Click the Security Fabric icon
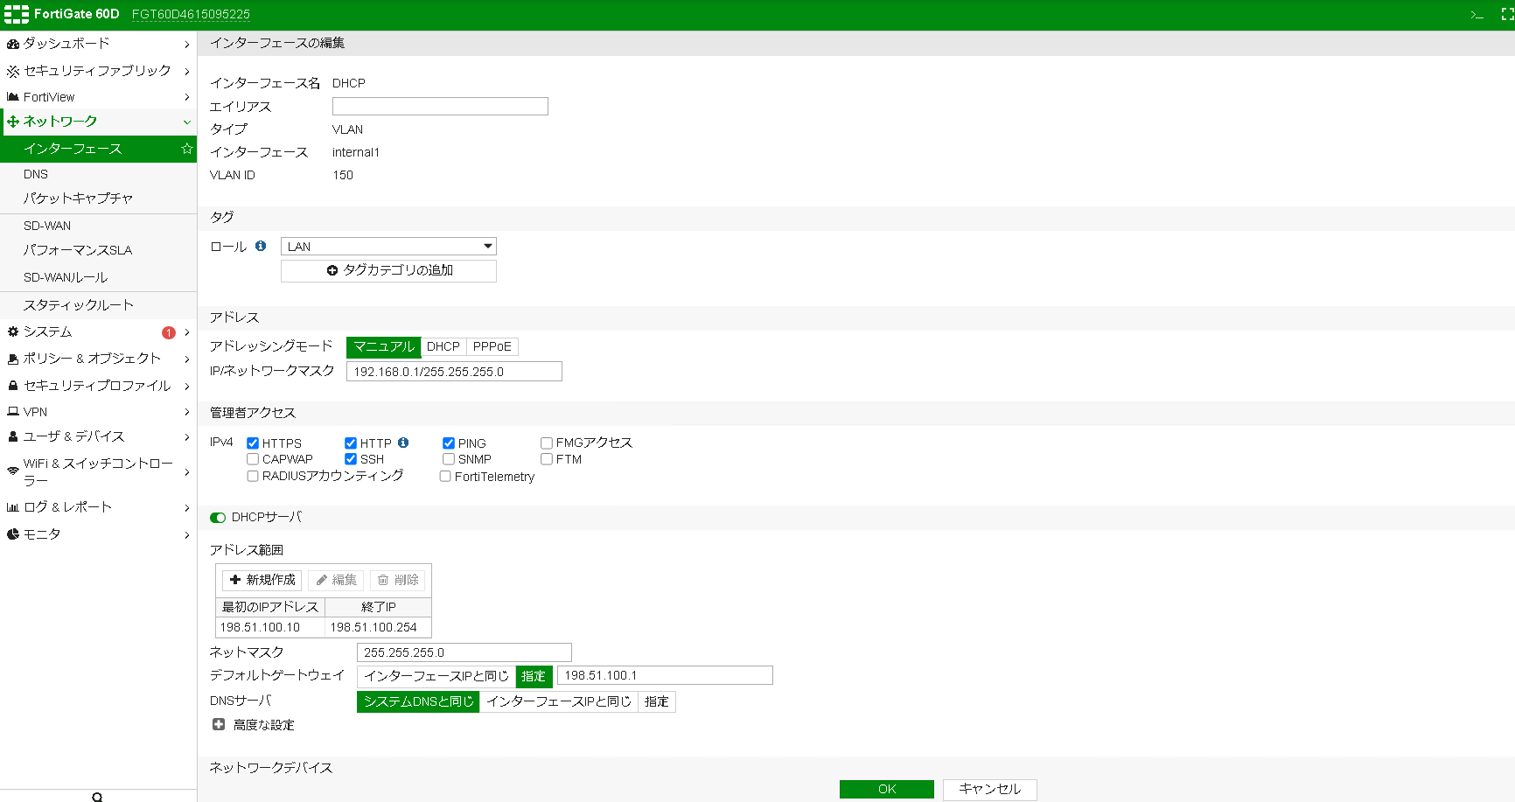The image size is (1515, 802). pos(12,71)
